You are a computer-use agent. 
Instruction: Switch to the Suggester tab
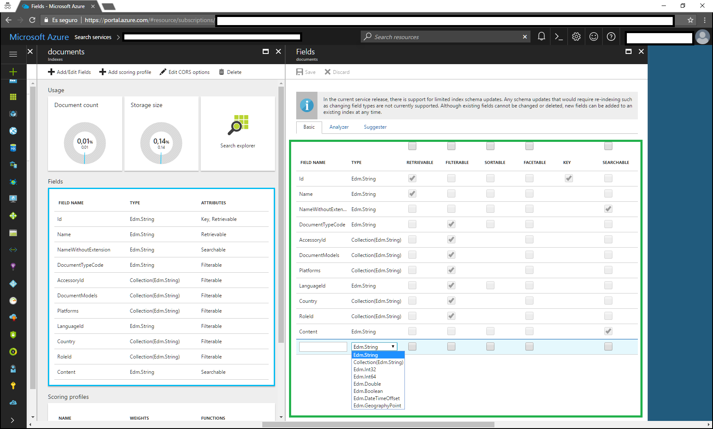(375, 127)
